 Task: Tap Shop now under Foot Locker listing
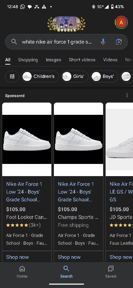click(17, 257)
